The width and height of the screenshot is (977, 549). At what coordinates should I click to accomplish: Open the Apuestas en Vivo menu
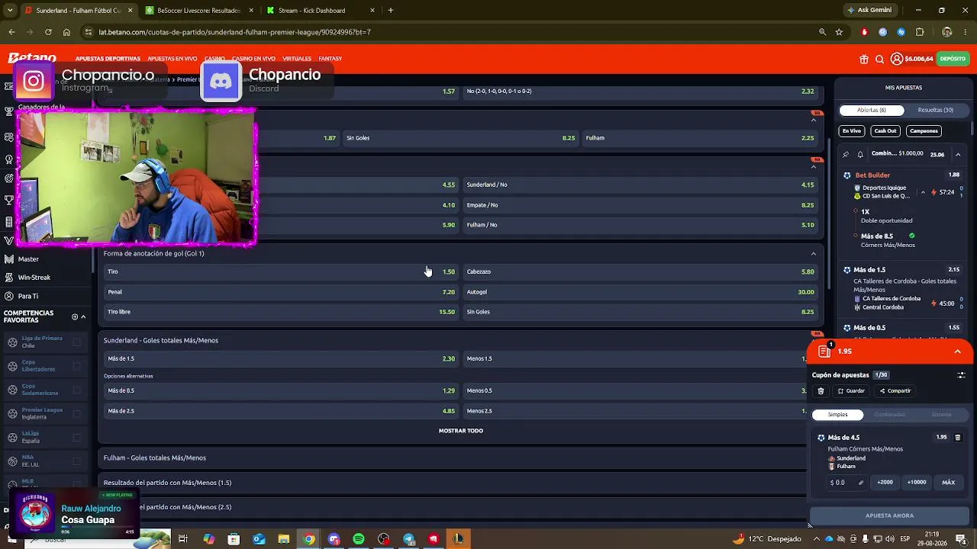[173, 59]
